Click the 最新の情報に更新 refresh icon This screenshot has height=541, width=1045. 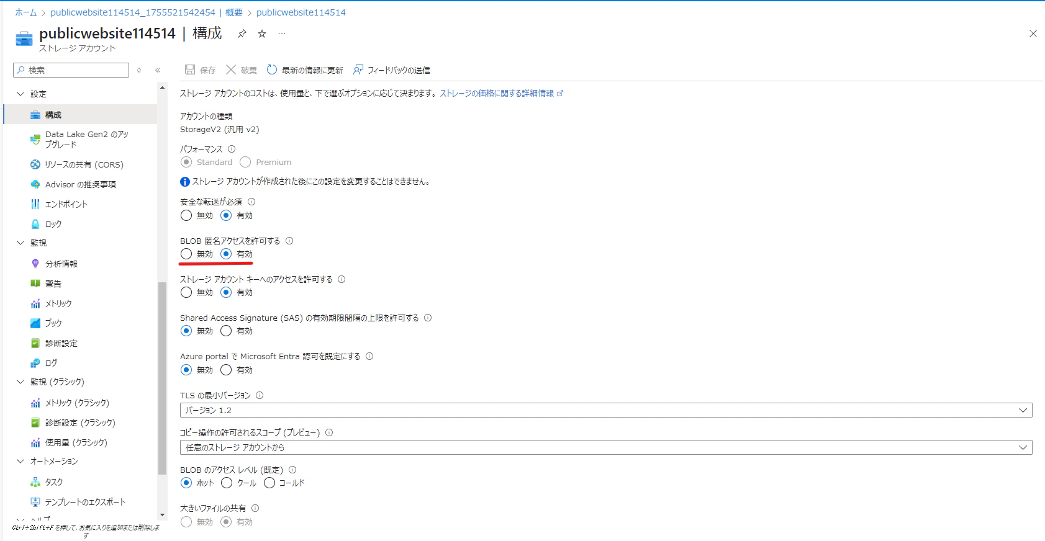pos(272,70)
